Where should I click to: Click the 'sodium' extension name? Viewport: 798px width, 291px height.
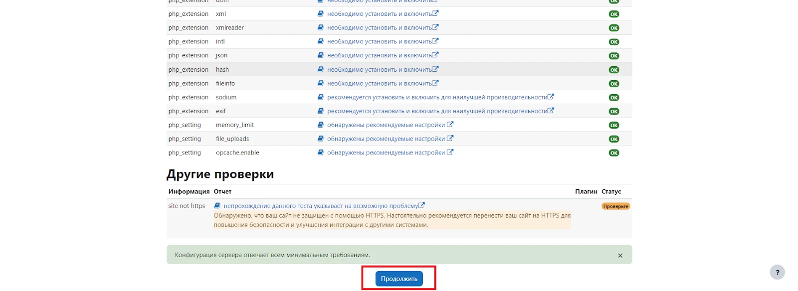(226, 97)
